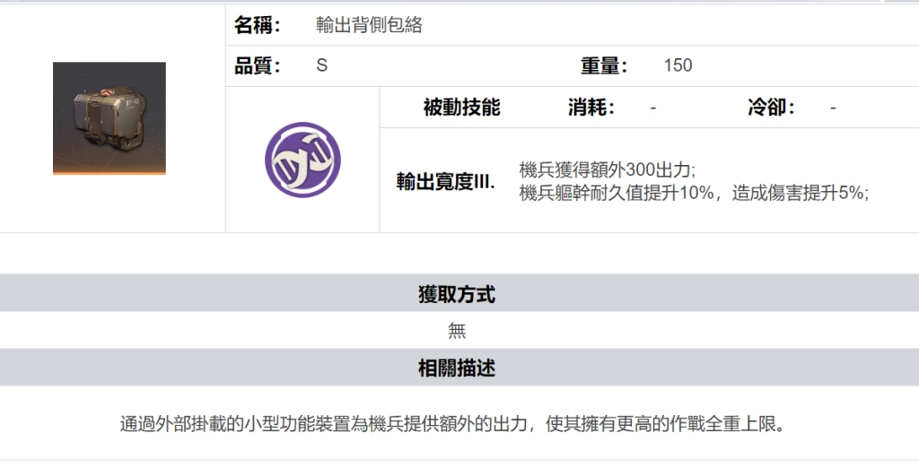Click the 重量: label

click(604, 65)
